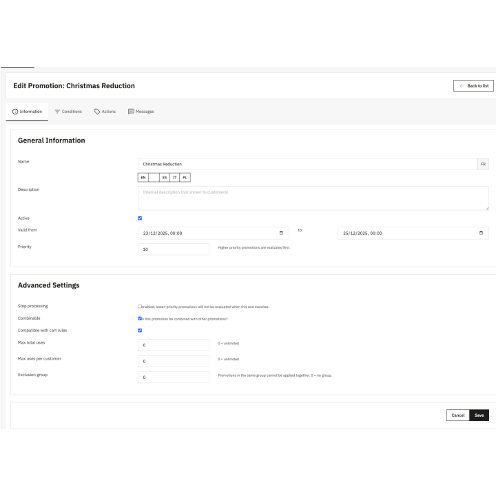This screenshot has height=496, width=496.
Task: Open the Valid from calendar picker icon
Action: (280, 233)
